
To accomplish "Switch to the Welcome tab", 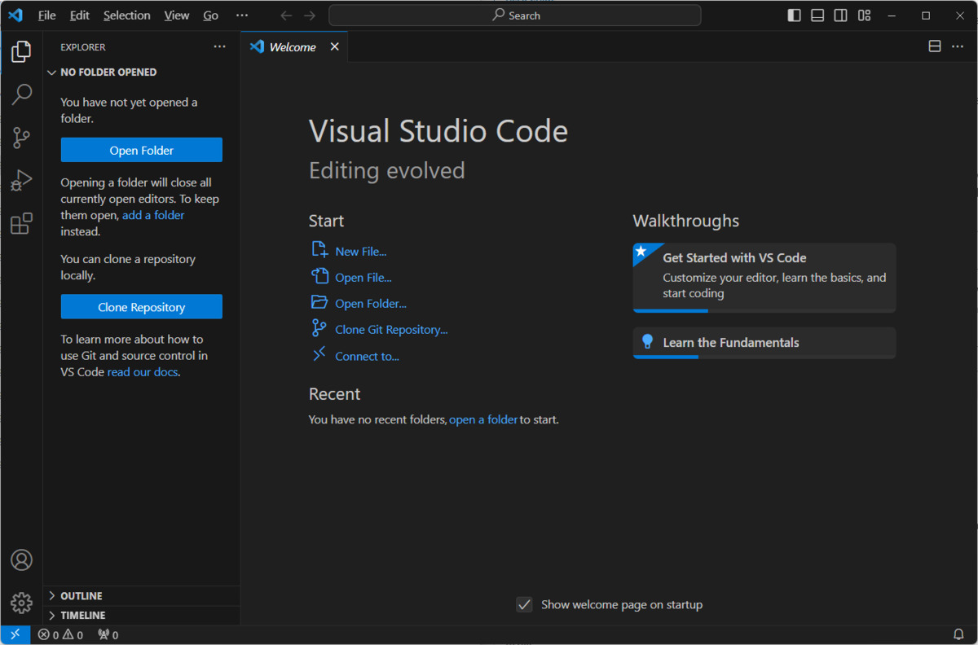I will pos(292,46).
